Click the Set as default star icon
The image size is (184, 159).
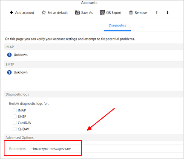(43, 12)
